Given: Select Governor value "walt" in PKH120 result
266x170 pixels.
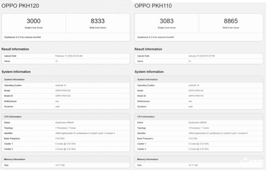Looking at the screenshot, I should point(57,106).
